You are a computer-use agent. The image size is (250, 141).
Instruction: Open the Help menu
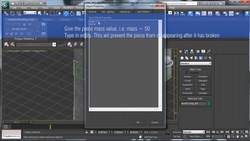172,8
